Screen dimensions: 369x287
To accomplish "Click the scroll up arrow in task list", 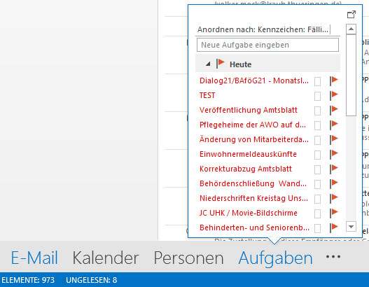I will (351, 29).
